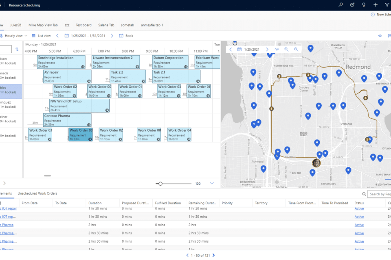Go to next date range chevron

(112, 36)
